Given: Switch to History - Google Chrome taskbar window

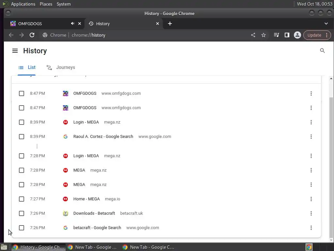Looking at the screenshot, I should coord(38,247).
